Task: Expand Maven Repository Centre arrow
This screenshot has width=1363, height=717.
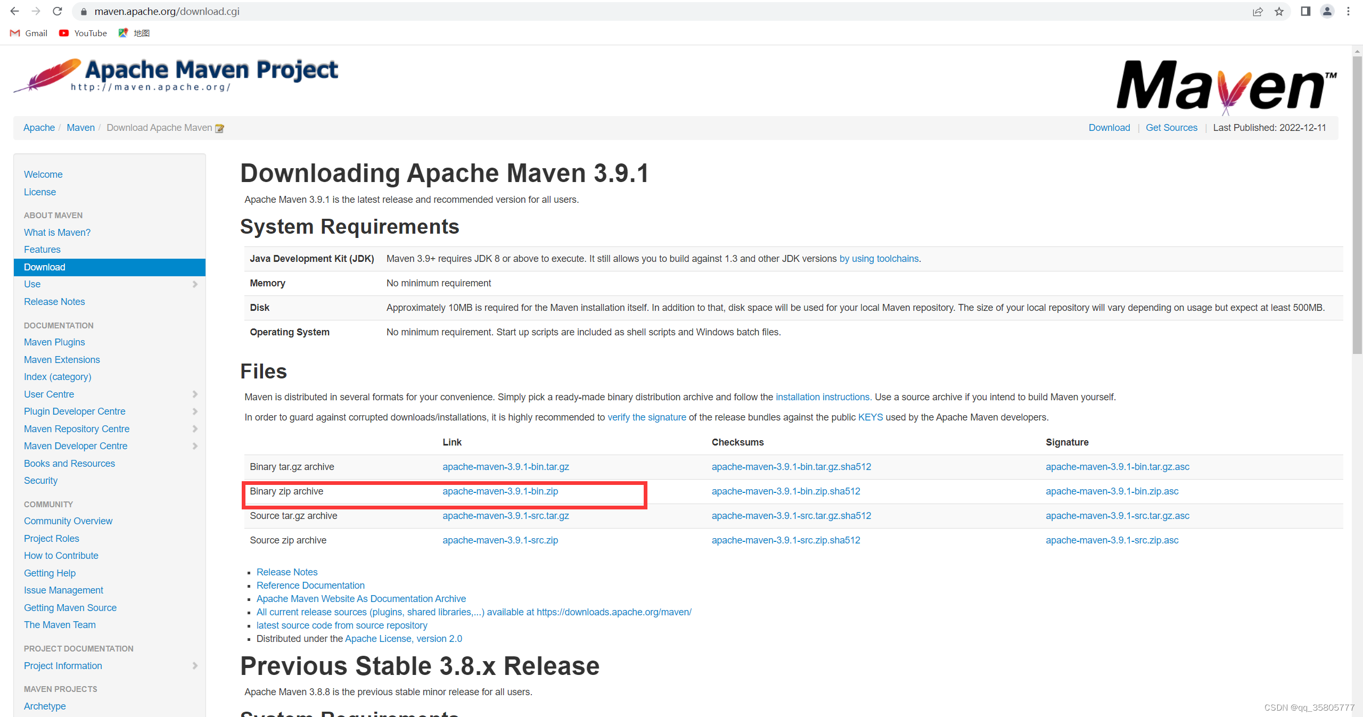Action: (195, 429)
